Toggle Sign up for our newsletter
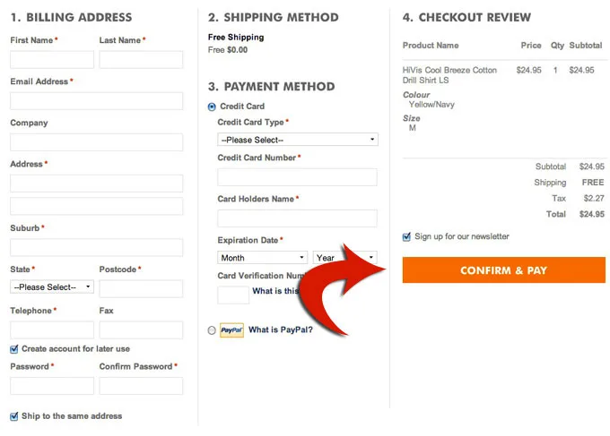 click(x=407, y=237)
